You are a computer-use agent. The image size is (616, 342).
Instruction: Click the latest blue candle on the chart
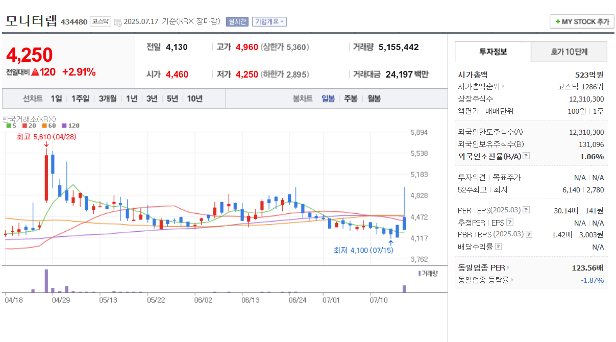coord(404,223)
